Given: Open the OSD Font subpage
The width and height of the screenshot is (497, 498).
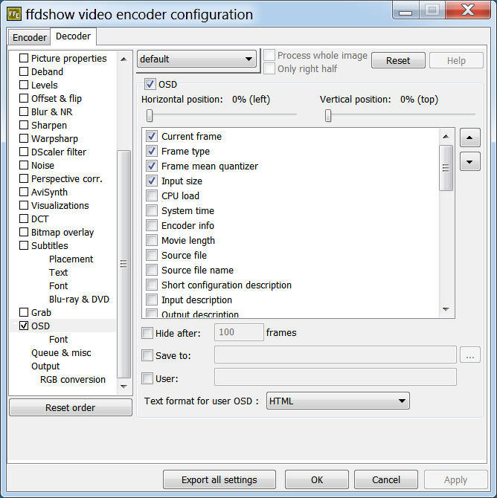Looking at the screenshot, I should coord(59,339).
